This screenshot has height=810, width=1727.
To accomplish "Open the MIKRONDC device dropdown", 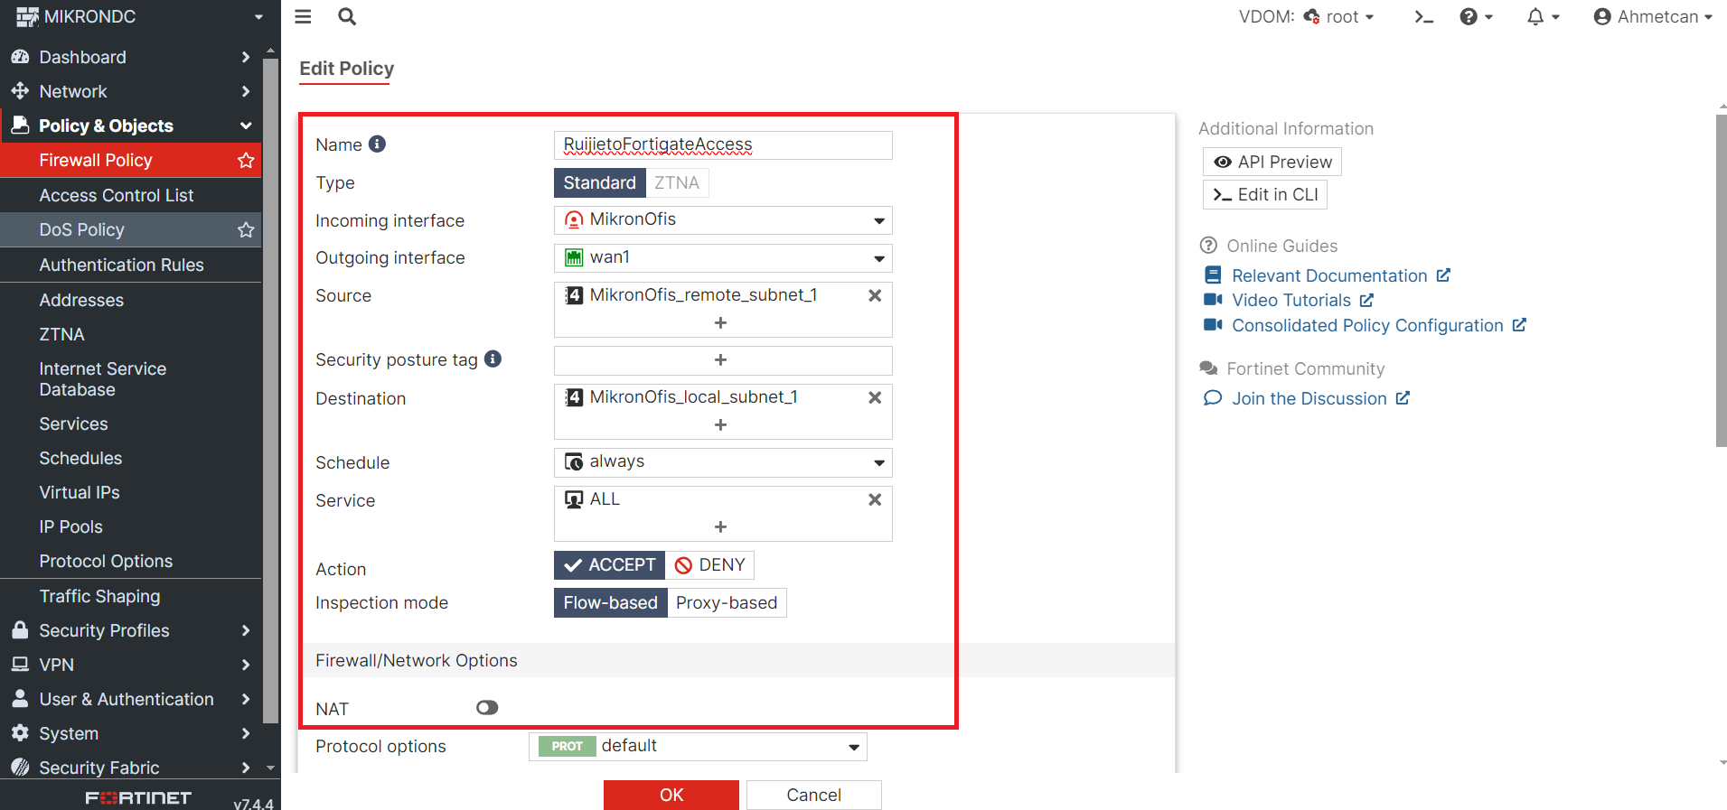I will point(140,16).
